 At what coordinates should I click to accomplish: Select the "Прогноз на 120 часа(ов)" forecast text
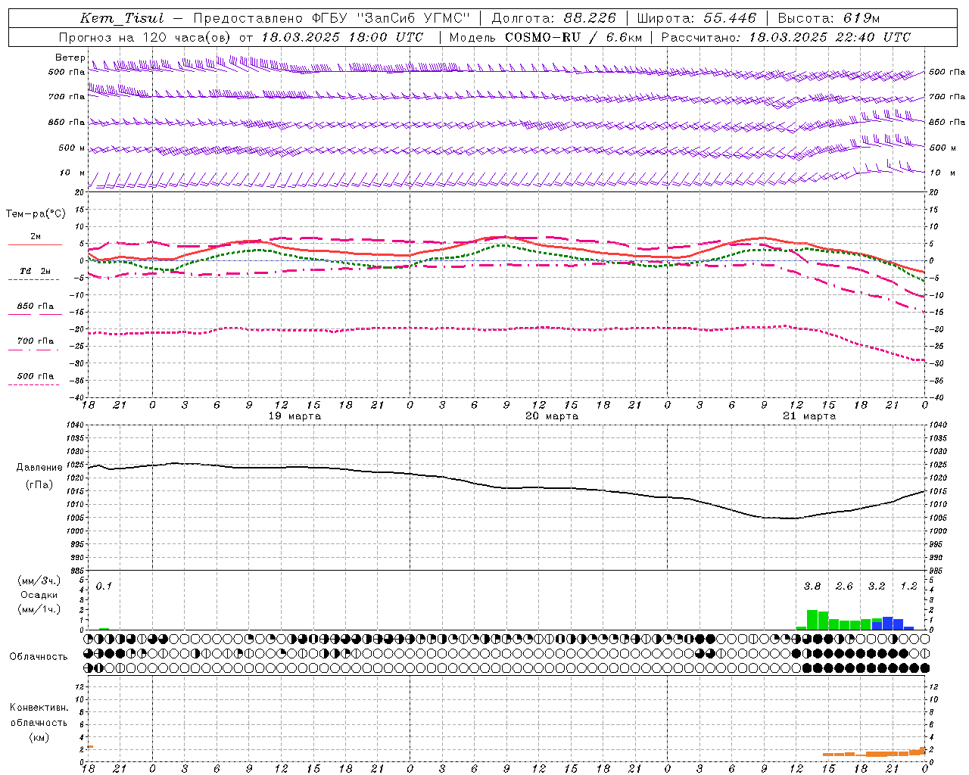[145, 37]
